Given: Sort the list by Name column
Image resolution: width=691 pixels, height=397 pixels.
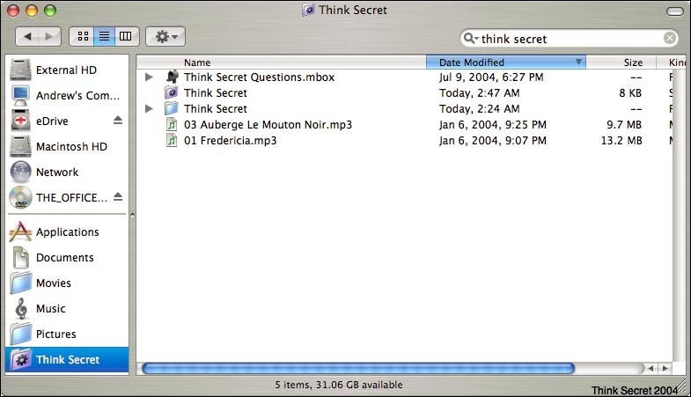Looking at the screenshot, I should [x=281, y=62].
